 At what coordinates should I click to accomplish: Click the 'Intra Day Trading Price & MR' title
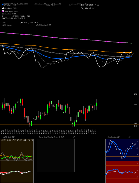coord(51,137)
